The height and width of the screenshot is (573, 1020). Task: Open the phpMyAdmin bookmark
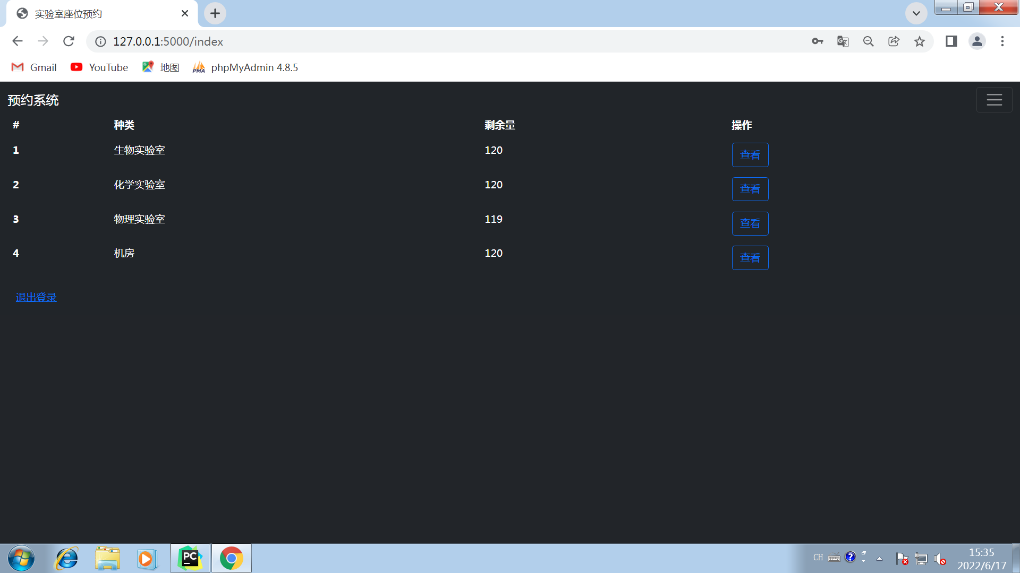pyautogui.click(x=245, y=67)
